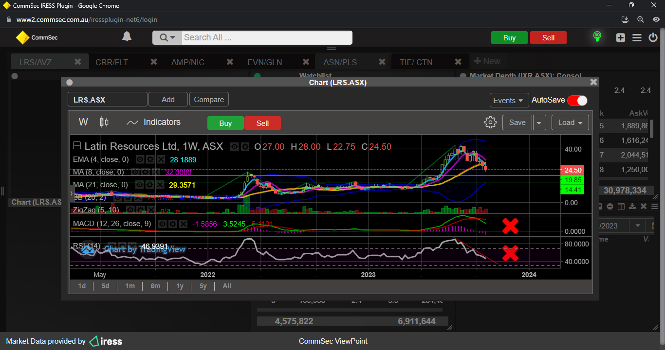
Task: Add a new workspace tab with New
Action: coord(487,61)
